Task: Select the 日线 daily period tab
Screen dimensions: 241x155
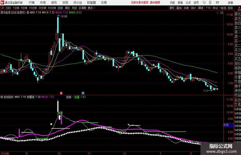Action: (x=60, y=8)
